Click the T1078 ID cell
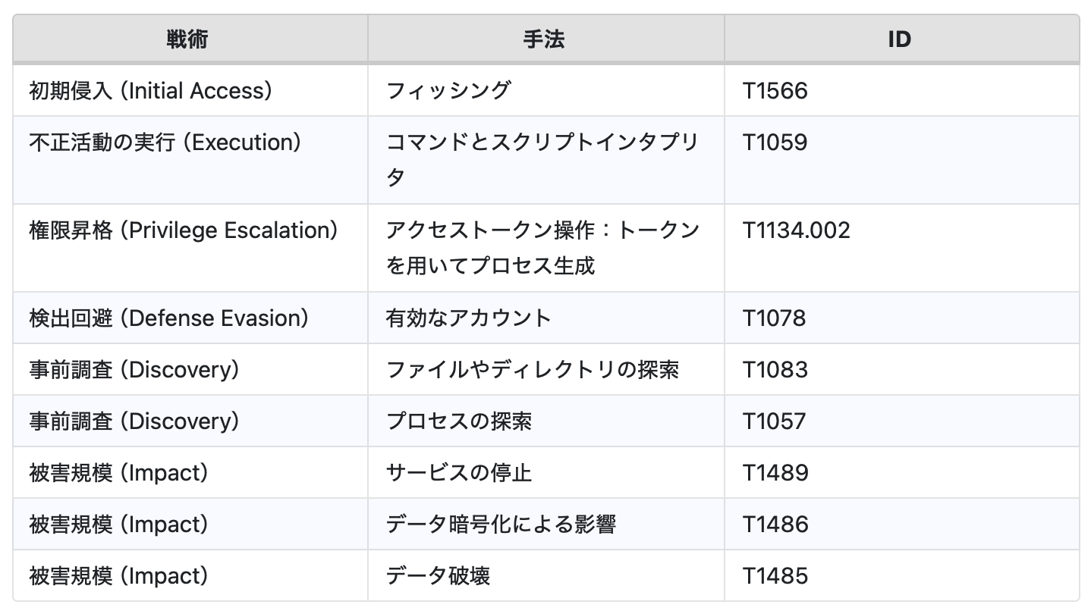Screen dimensions: 1091x614 775,318
